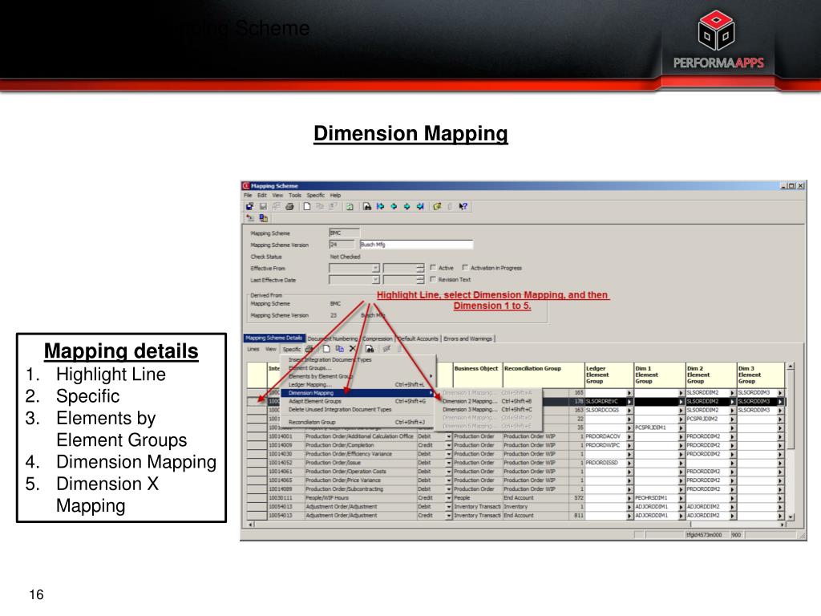Open Debit/Credit dropdown on Production Order/Issue row
Screen dimensions: 821x616
449,463
